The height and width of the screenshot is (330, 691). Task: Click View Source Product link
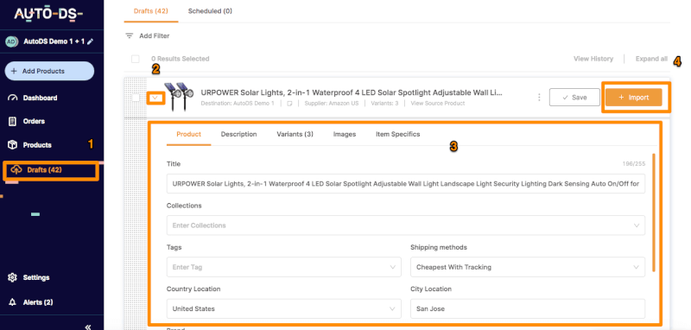(x=438, y=104)
